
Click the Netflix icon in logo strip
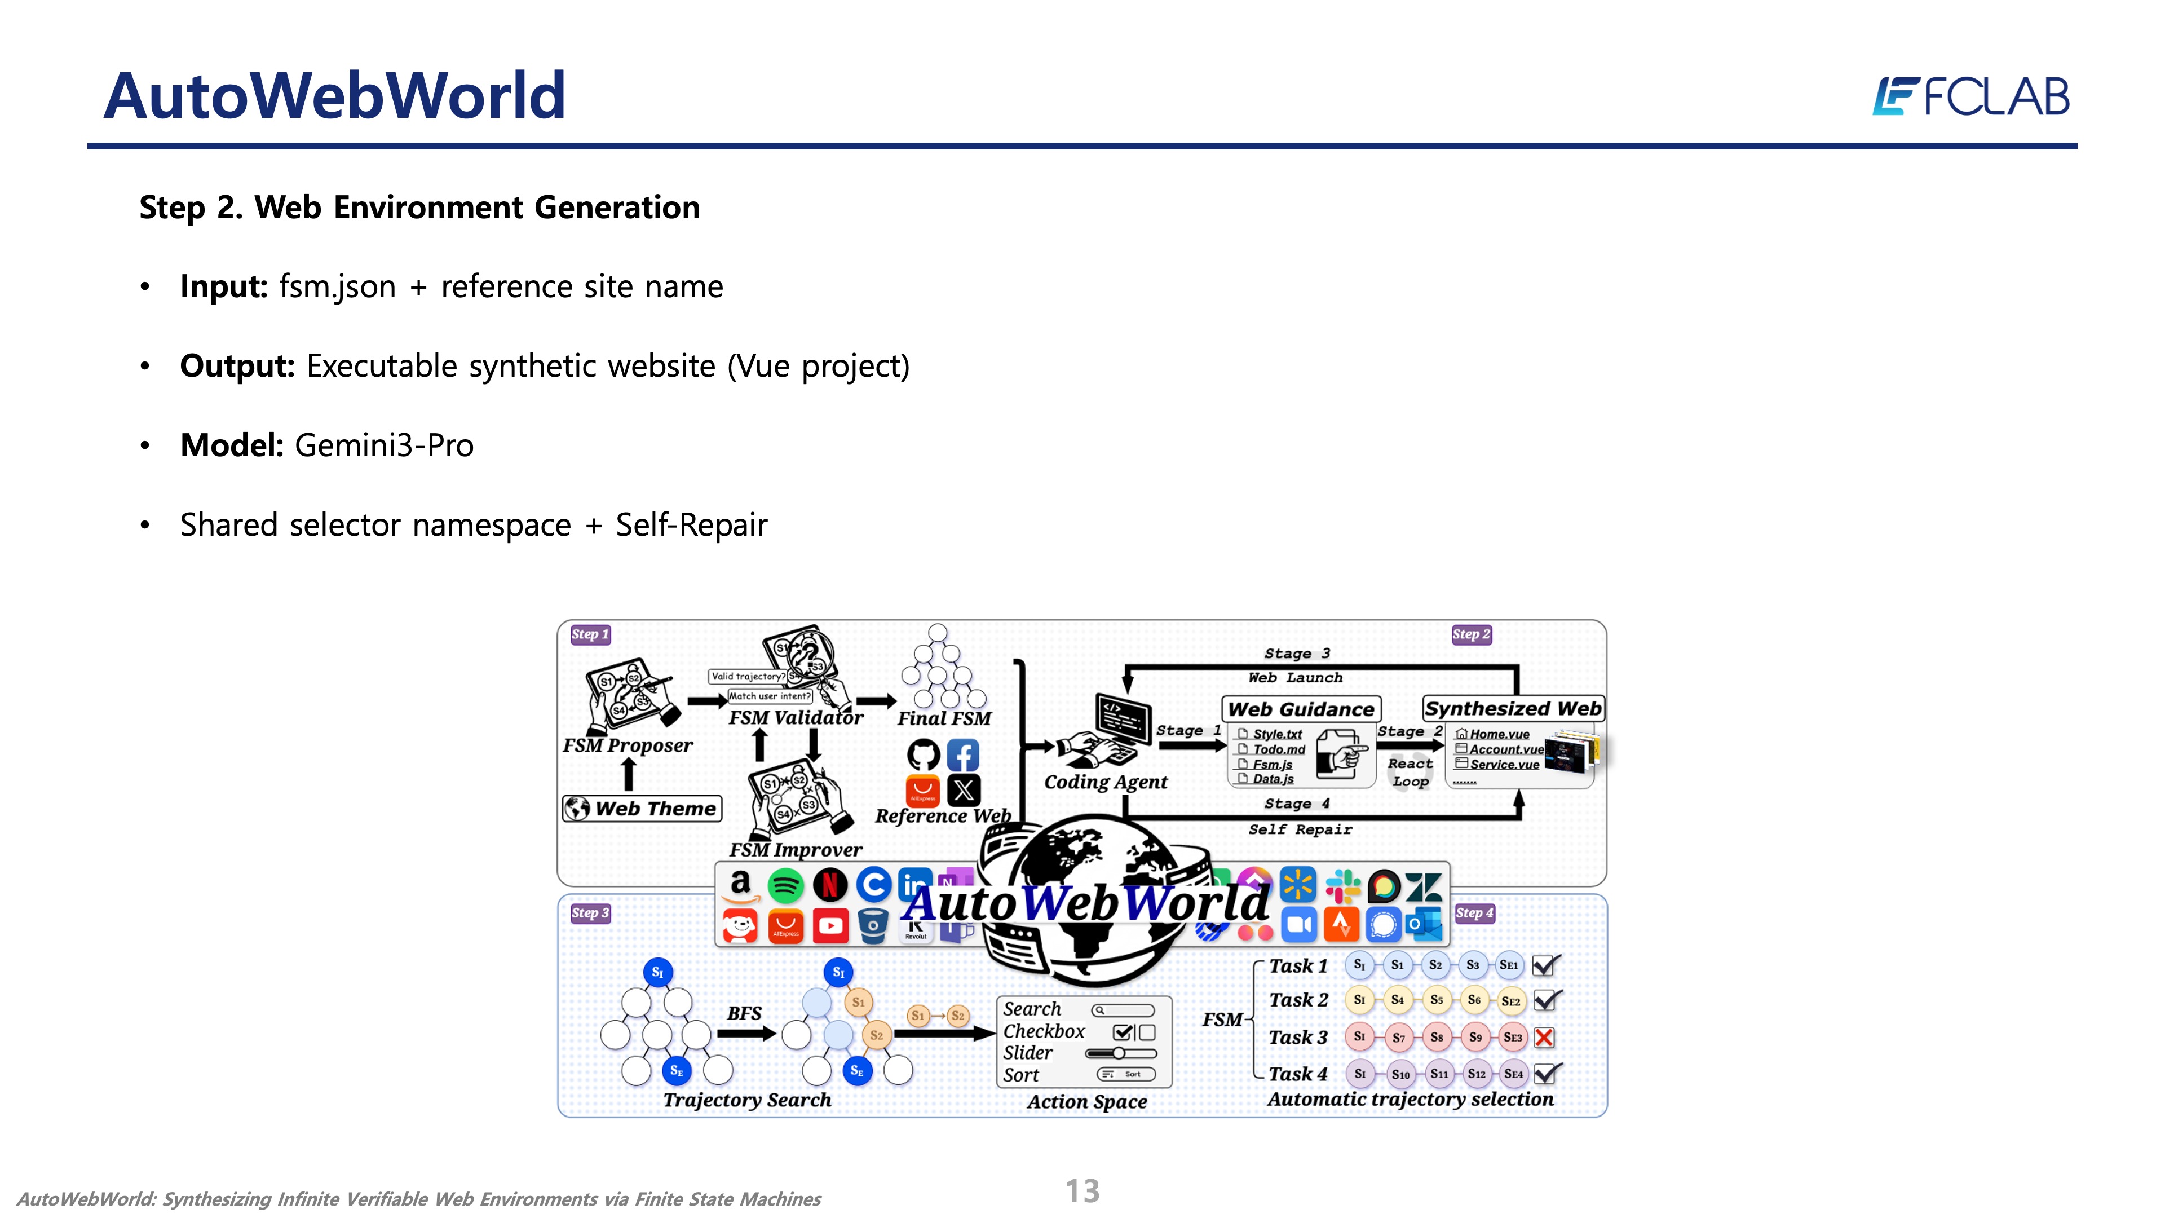coord(829,885)
